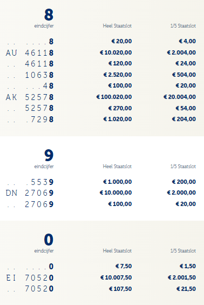The image size is (204, 305).
Task: Click the €7,50 Heel Staatslot prize
Action: 124,266
